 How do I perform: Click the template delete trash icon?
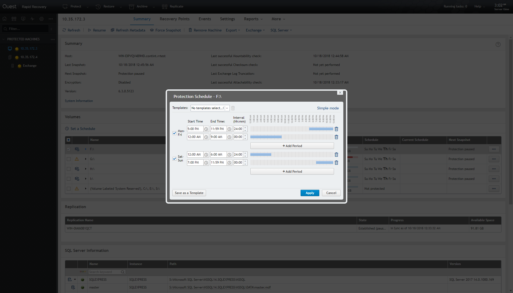(x=233, y=108)
